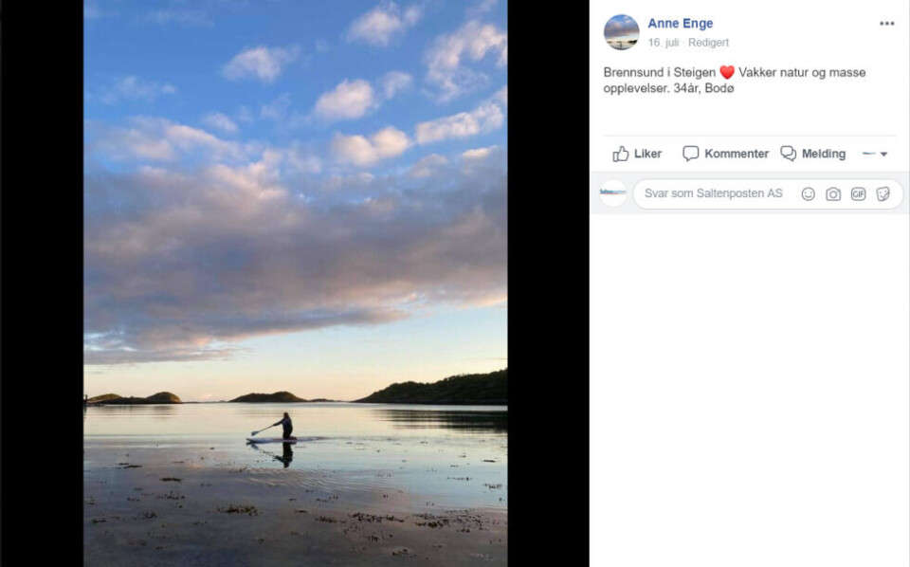Expand the comment-as identity dropdown arrow
This screenshot has width=910, height=567.
(883, 154)
